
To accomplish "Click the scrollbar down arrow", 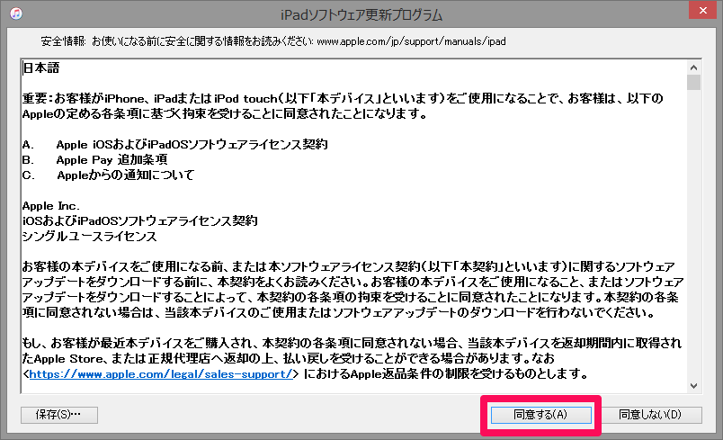I will click(693, 386).
